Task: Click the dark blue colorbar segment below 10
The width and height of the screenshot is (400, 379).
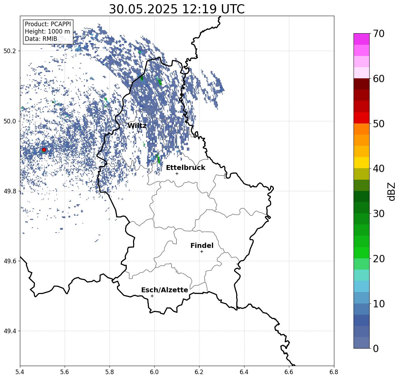Action: (x=362, y=320)
